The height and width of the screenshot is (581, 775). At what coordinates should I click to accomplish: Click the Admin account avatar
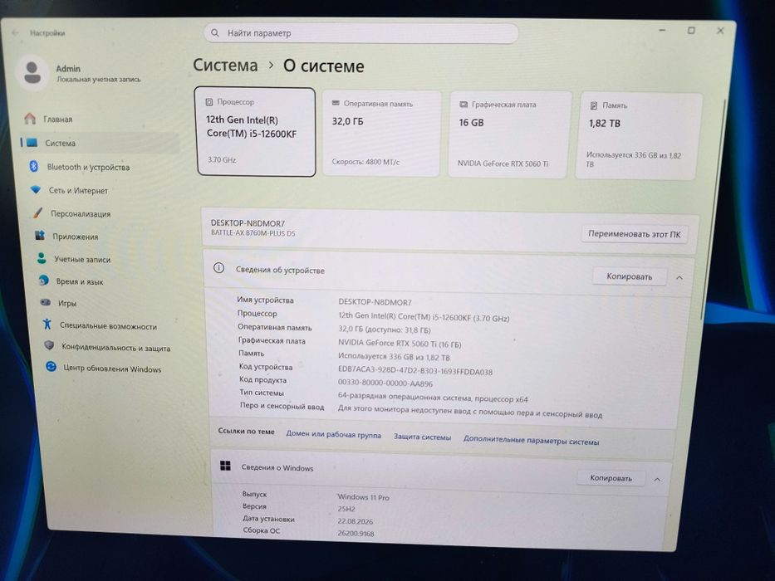click(32, 73)
